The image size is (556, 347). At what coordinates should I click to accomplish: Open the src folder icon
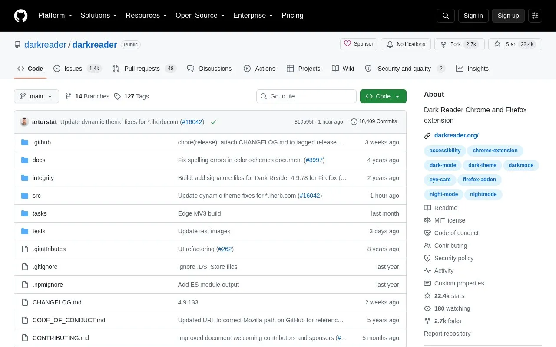pos(25,196)
